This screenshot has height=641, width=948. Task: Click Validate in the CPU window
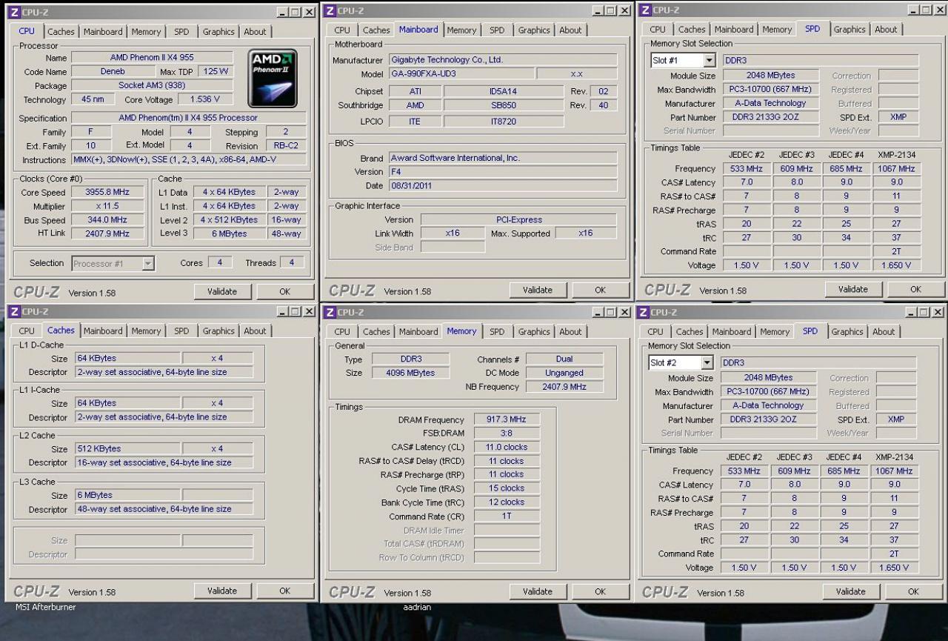tap(222, 292)
